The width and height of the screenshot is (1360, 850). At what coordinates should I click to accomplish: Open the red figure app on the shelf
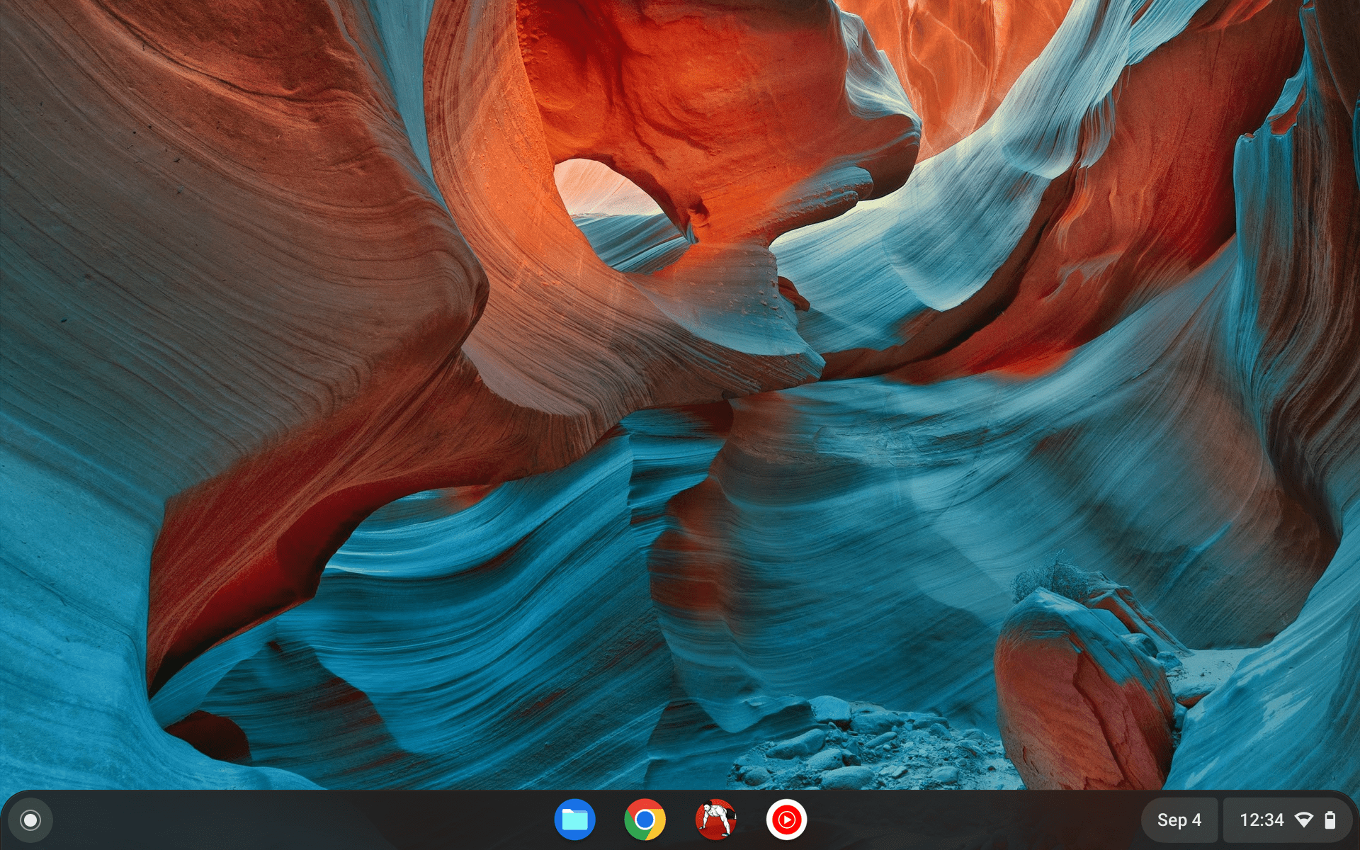(x=715, y=820)
